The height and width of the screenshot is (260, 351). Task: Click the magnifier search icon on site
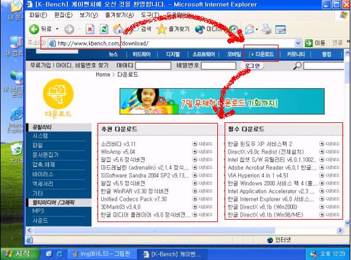298,66
